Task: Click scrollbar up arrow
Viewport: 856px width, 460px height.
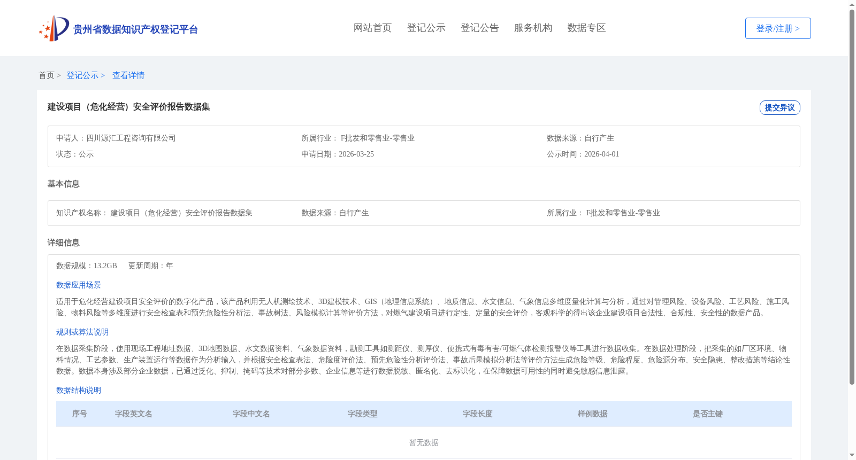Action: 852,4
